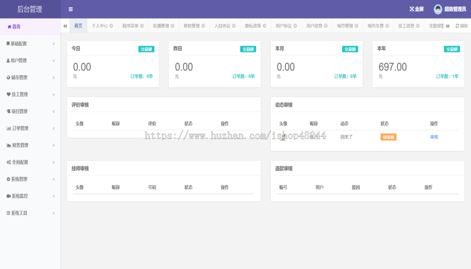Viewport: 471px width, 269px height.
Task: Expand 财务管理 using its chevron arrow
Action: (53, 145)
